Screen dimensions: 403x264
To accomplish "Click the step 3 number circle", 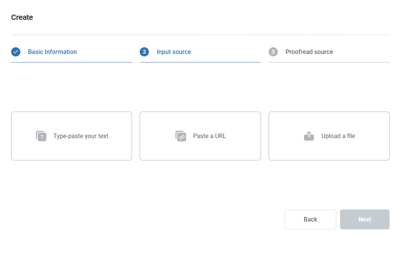I will 273,52.
